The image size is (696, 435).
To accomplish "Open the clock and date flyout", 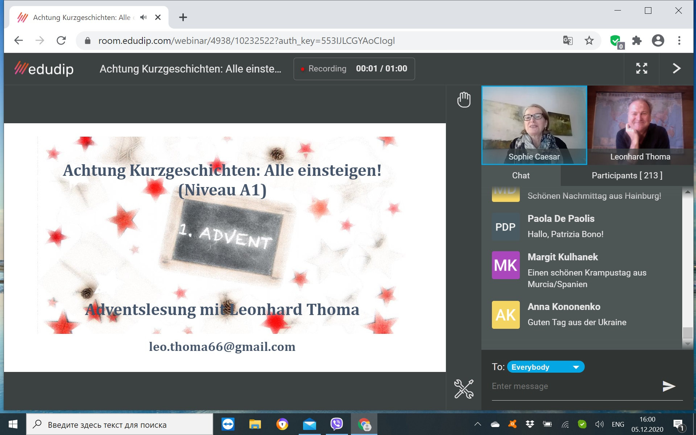I will (x=647, y=424).
